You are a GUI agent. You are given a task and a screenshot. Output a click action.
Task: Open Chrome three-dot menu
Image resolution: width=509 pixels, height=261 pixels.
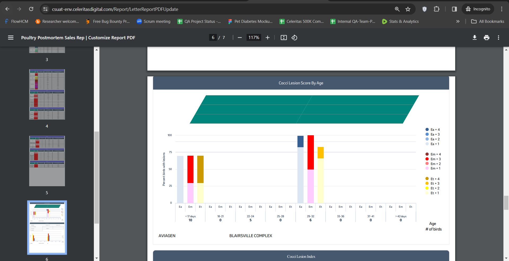tap(502, 9)
